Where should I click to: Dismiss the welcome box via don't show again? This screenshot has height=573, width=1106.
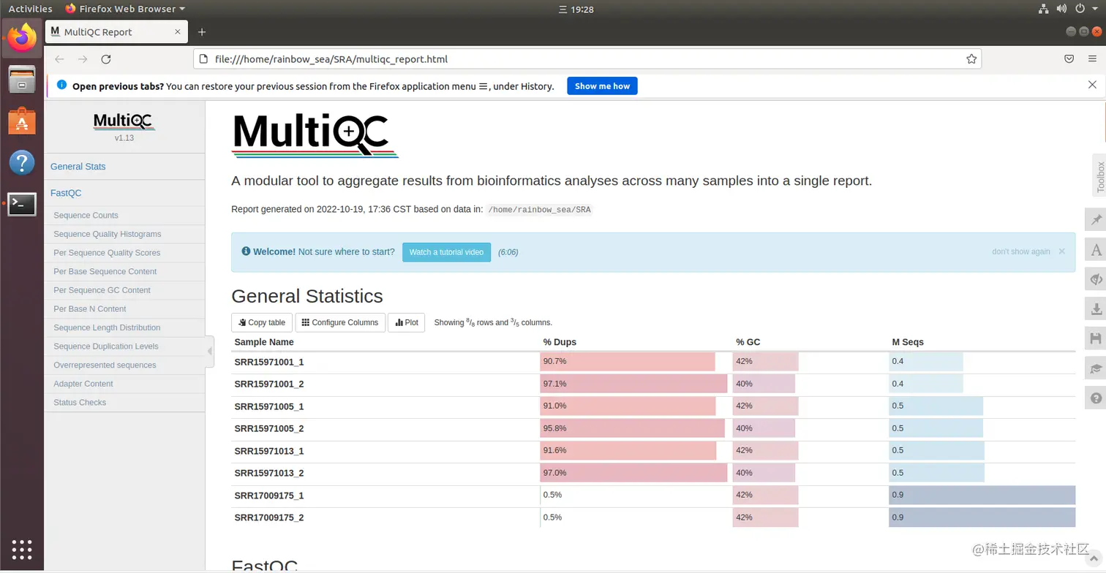pos(1020,251)
